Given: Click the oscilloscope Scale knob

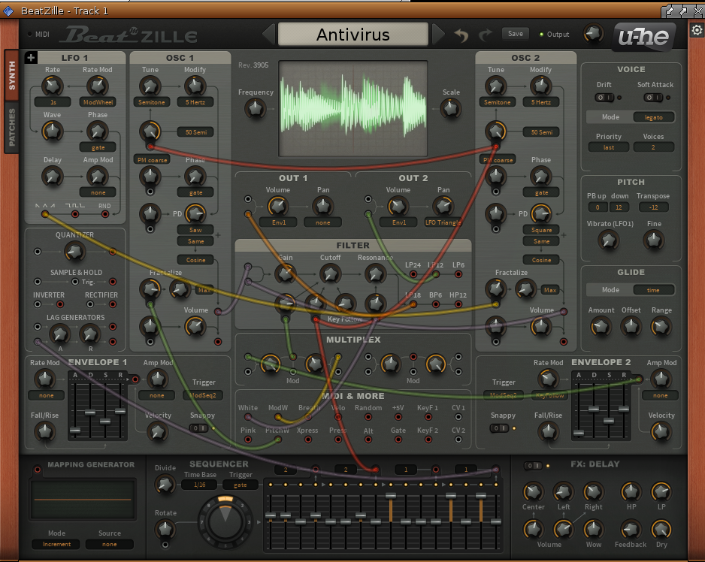Looking at the screenshot, I should 450,108.
